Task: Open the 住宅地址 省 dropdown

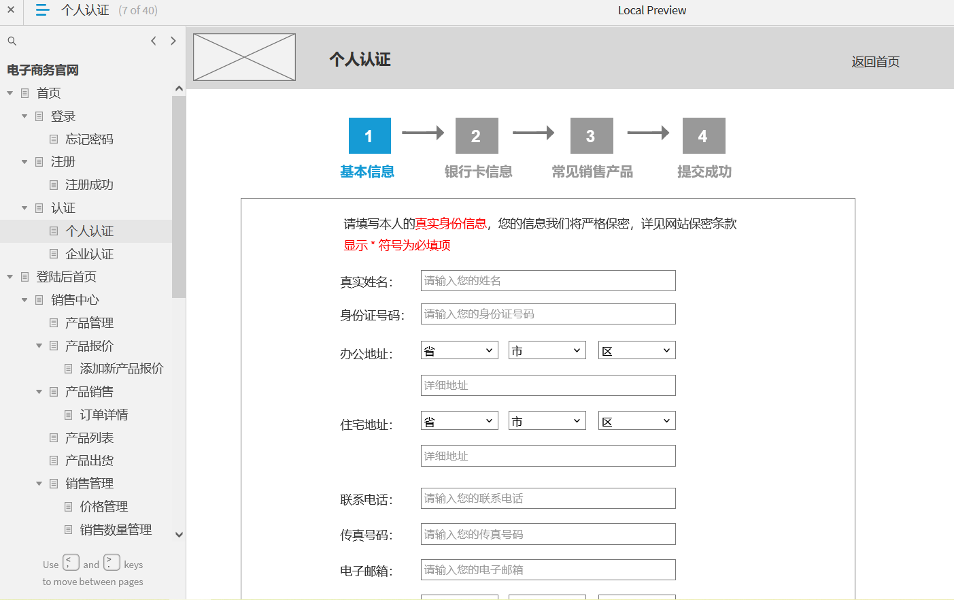Action: (x=460, y=420)
